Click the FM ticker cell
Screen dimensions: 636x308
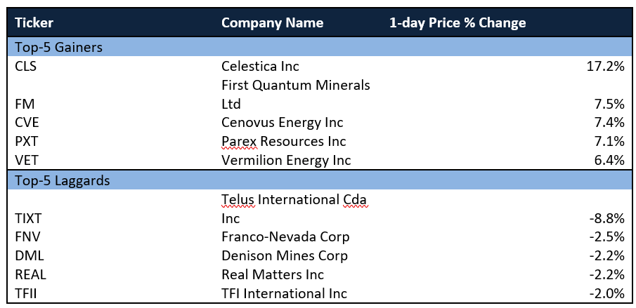[25, 104]
